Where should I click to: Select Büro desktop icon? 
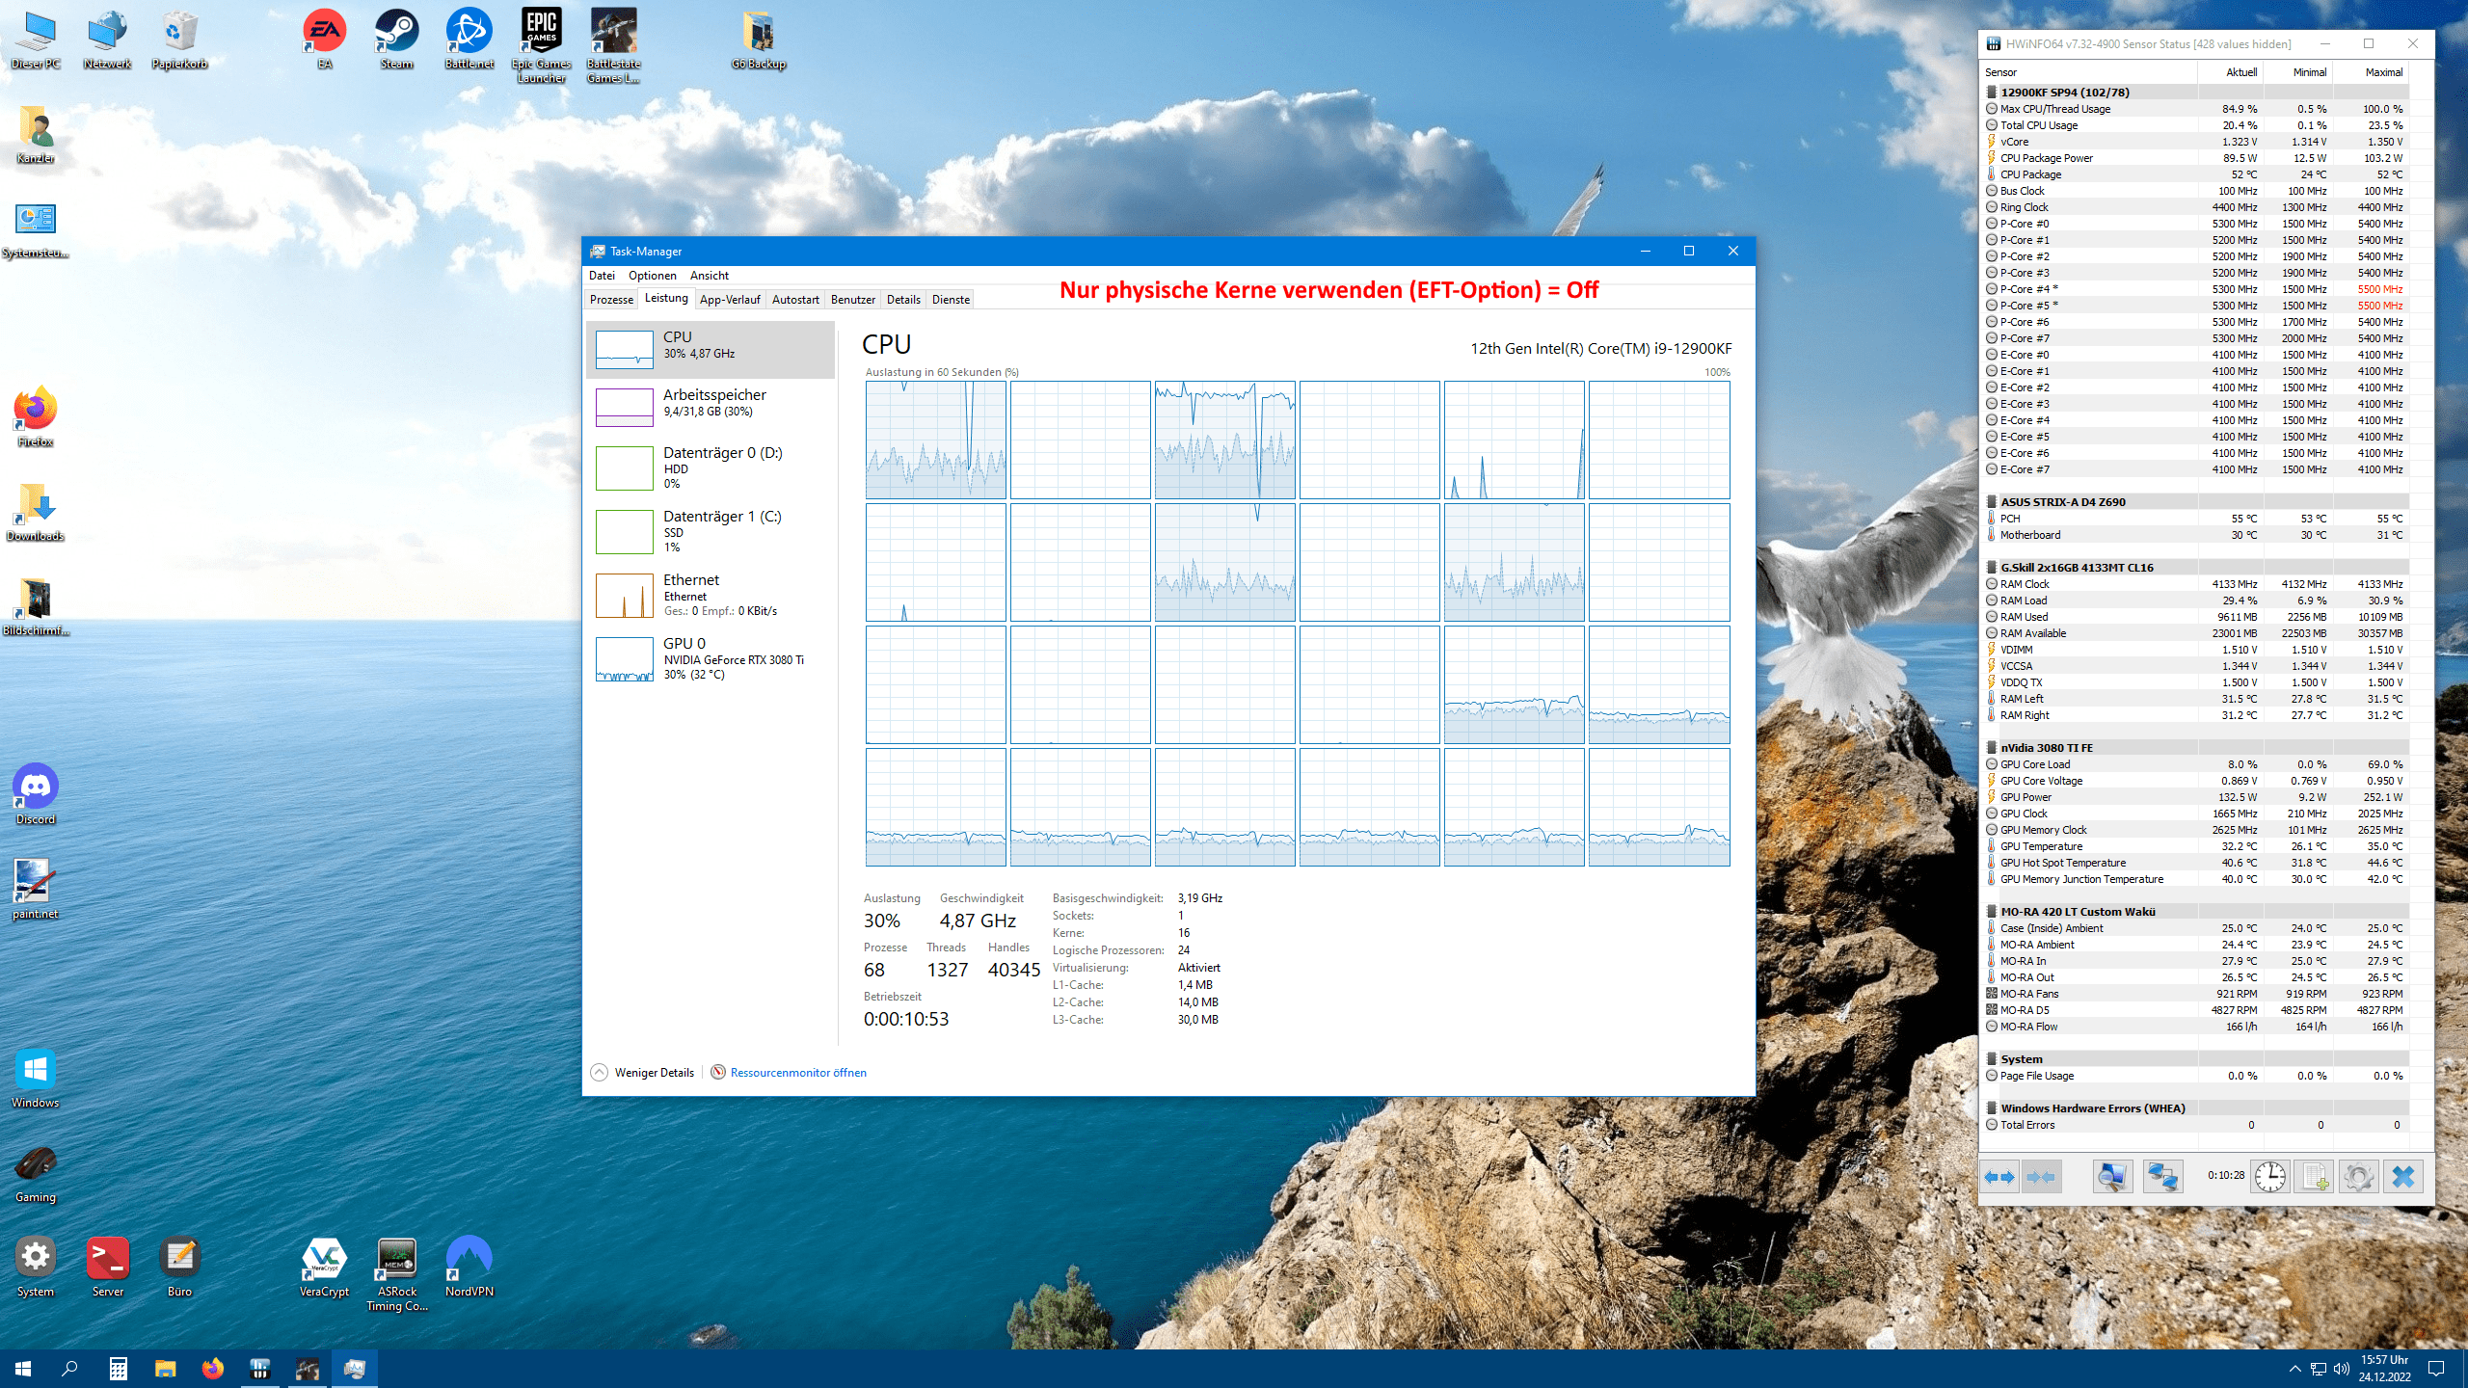[179, 1267]
